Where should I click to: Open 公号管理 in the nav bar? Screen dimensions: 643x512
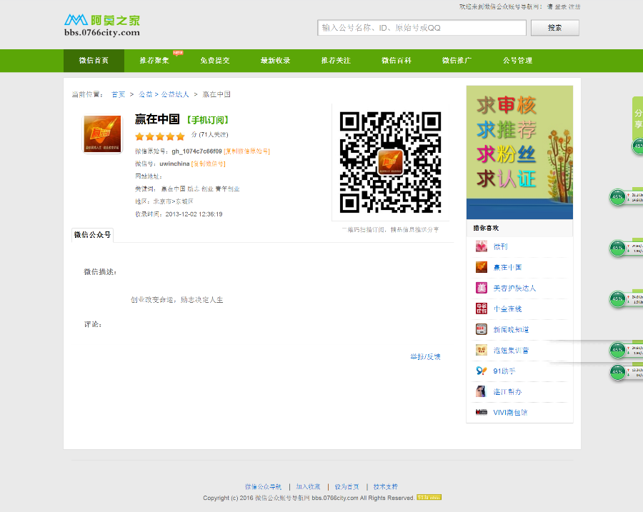click(x=517, y=61)
